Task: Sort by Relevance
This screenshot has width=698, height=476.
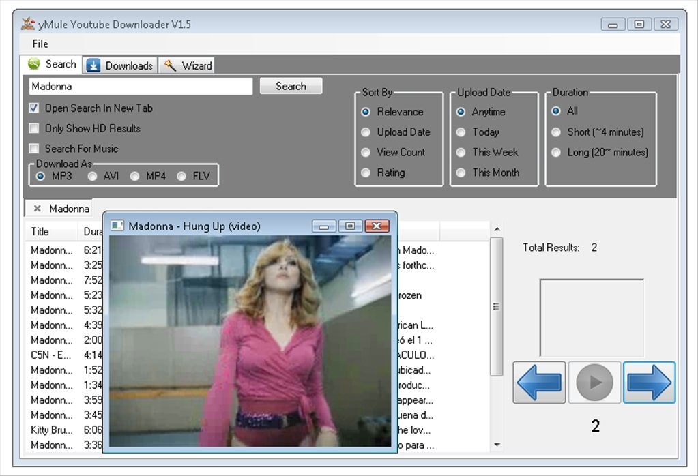Action: pos(366,112)
